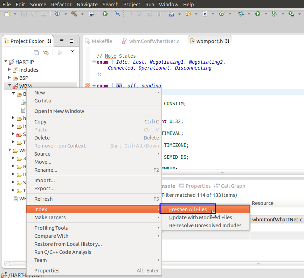Click the Save icon in toolbar
The width and height of the screenshot is (304, 278).
[24, 14]
